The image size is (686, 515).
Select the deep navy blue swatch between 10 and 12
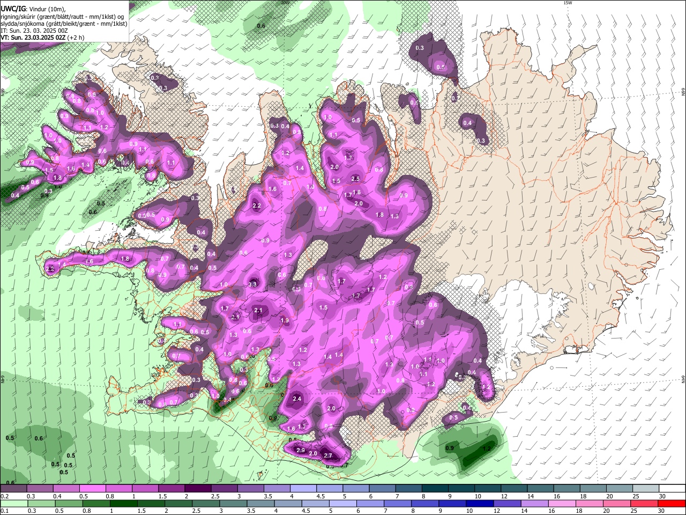tap(479, 503)
